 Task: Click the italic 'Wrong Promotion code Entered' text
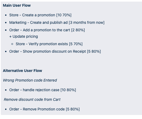(x=30, y=80)
